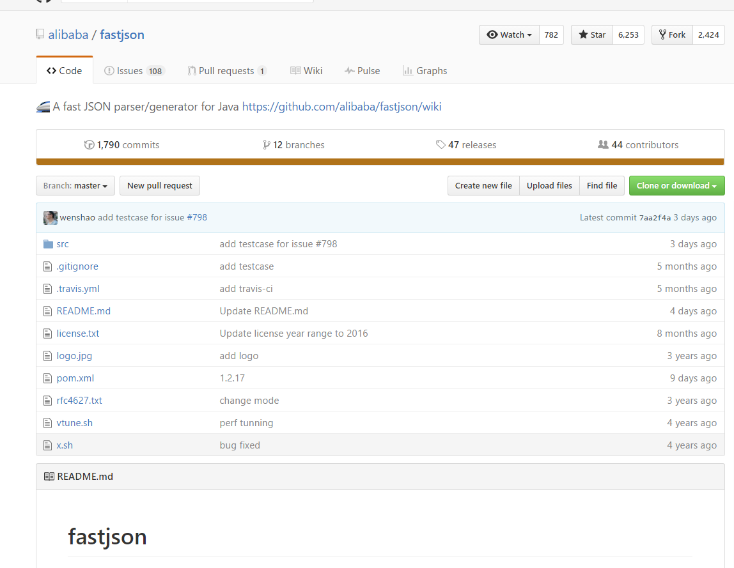This screenshot has width=734, height=568.
Task: Click the file icon beside vtune.sh
Action: [x=47, y=423]
